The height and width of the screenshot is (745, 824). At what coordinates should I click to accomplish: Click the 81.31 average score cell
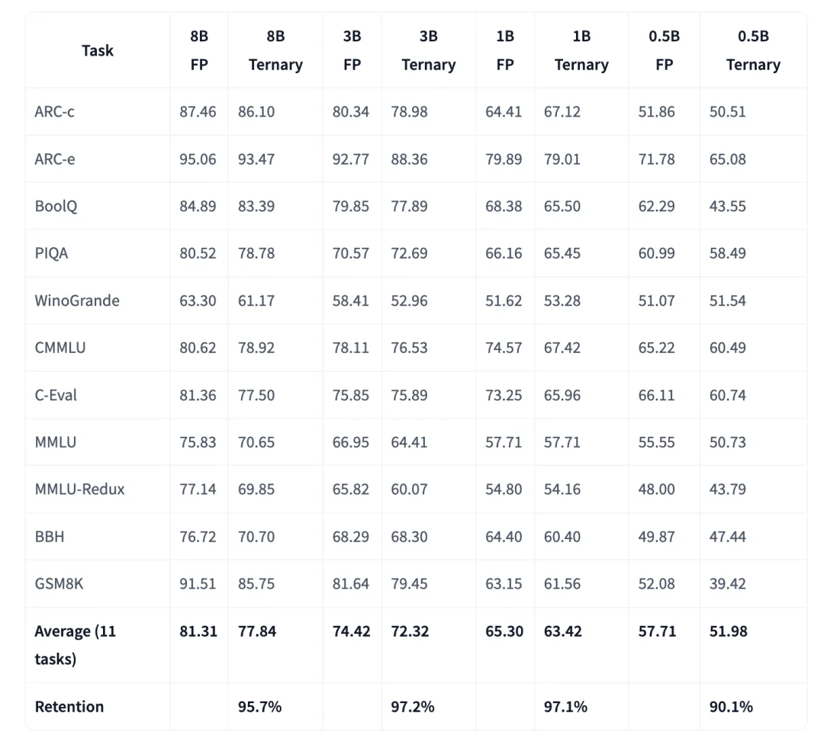198,631
